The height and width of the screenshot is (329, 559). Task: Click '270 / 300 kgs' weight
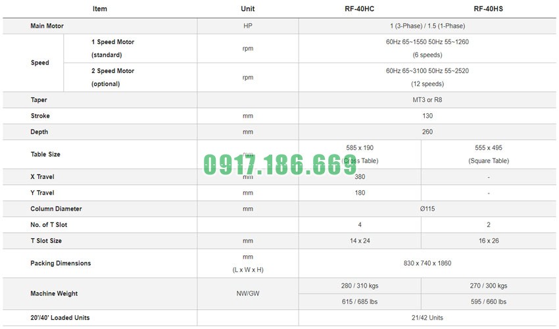click(489, 286)
